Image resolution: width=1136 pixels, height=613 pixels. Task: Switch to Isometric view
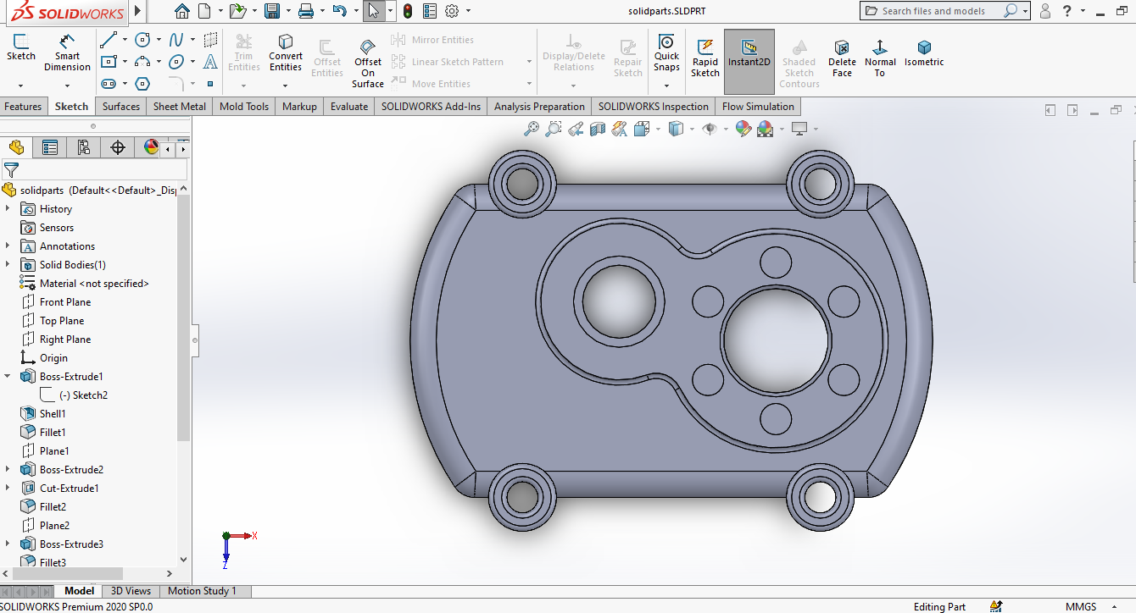(923, 52)
